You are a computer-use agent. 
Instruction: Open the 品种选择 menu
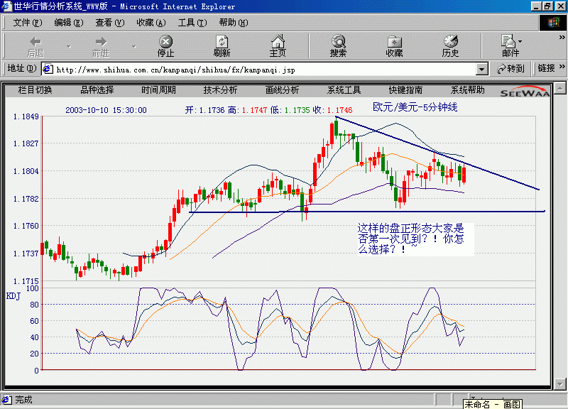tap(97, 90)
